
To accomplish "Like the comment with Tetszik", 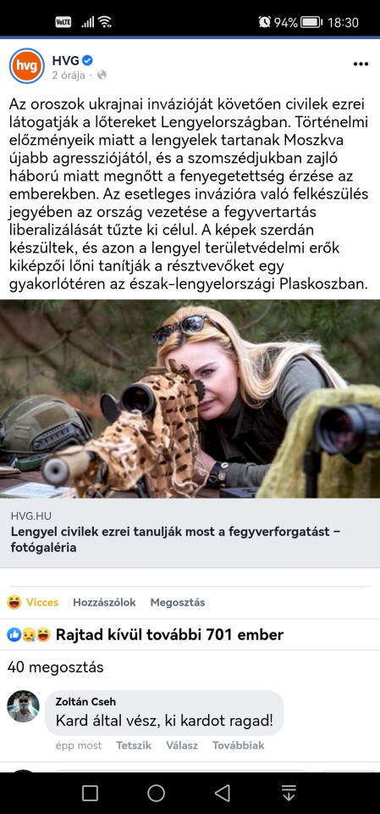I will [x=134, y=745].
